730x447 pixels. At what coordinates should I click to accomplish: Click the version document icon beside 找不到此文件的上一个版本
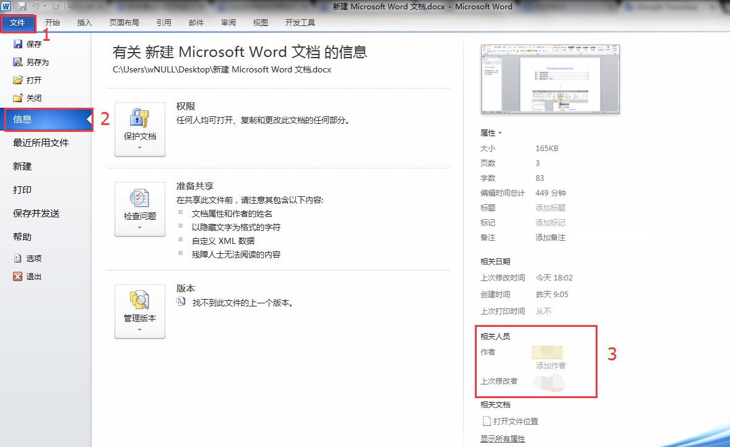coord(181,302)
